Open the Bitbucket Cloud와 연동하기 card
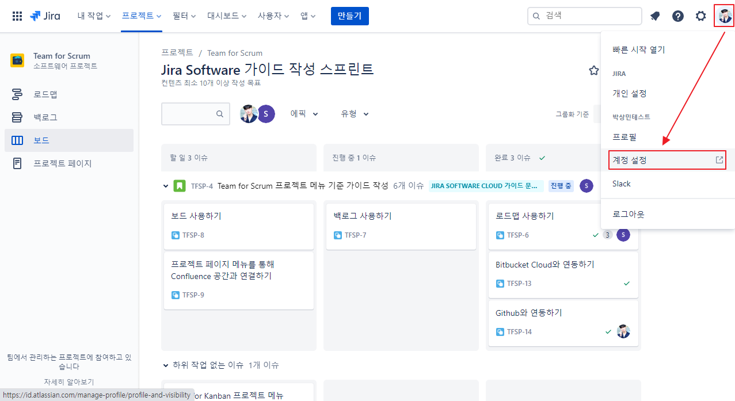Screen dimensions: 735x401 pos(563,274)
